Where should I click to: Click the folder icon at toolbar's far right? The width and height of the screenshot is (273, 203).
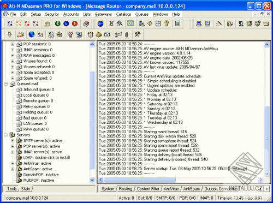point(266,23)
